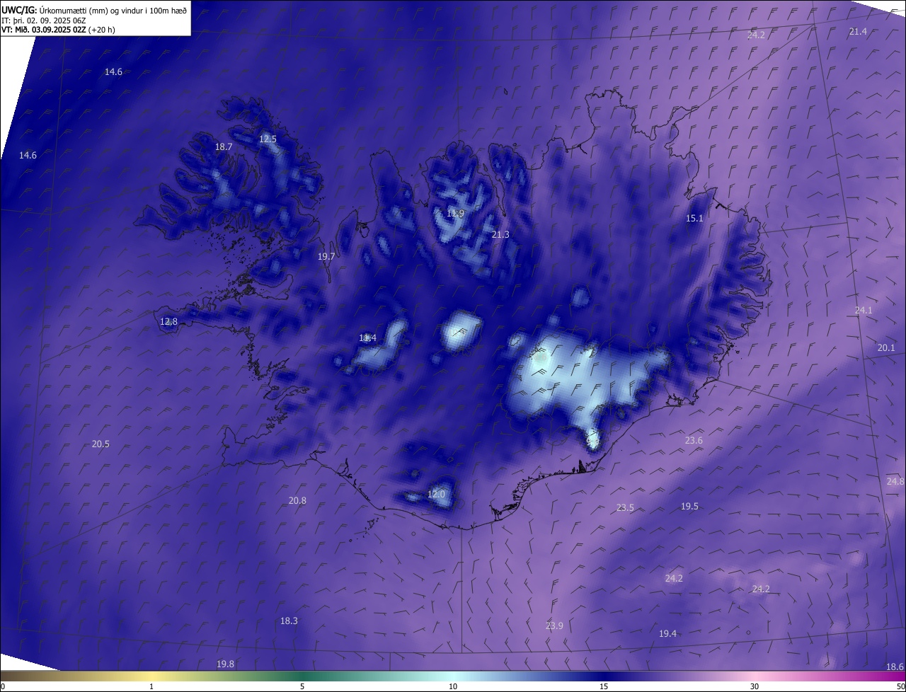Click the 15.1 value label
The height and width of the screenshot is (692, 906).
(x=694, y=219)
